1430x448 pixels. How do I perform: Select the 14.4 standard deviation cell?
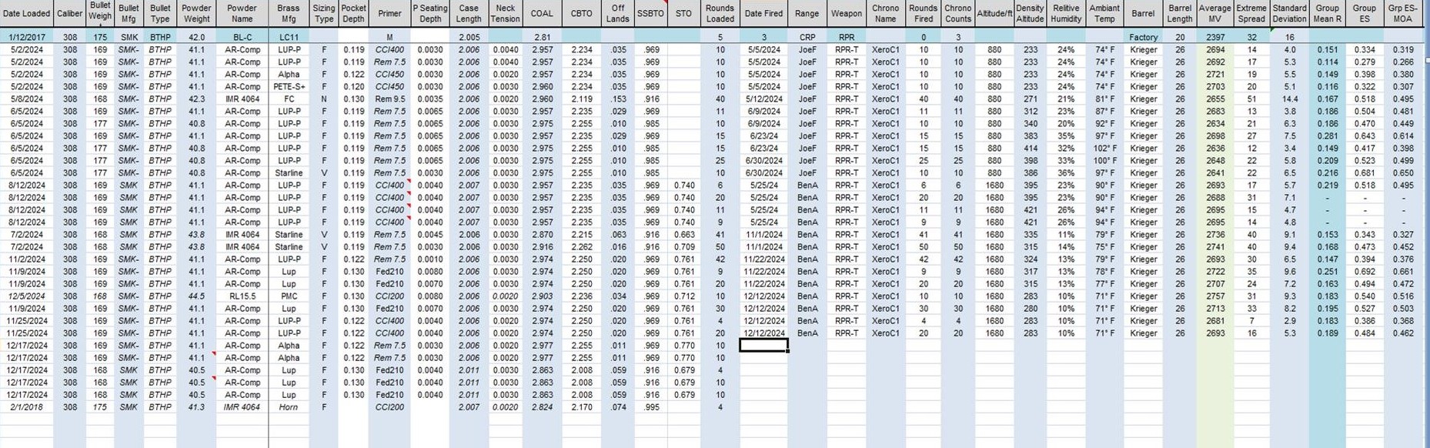[1289, 99]
